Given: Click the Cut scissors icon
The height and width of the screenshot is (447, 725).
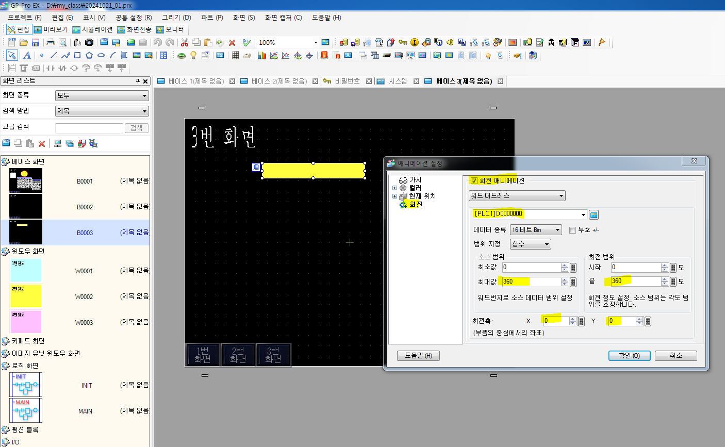Looking at the screenshot, I should click(x=184, y=42).
